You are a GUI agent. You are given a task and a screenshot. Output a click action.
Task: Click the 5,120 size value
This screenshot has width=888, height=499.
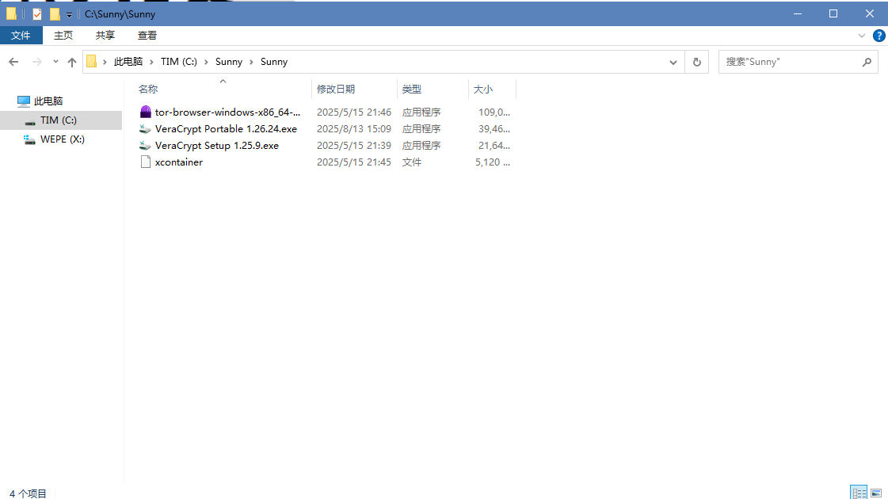(x=492, y=162)
